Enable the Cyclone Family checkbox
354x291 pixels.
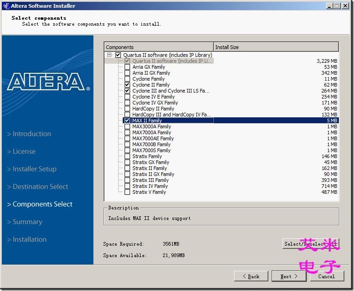127,79
